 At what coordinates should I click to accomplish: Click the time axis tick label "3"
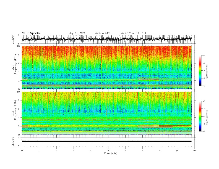click(74, 150)
